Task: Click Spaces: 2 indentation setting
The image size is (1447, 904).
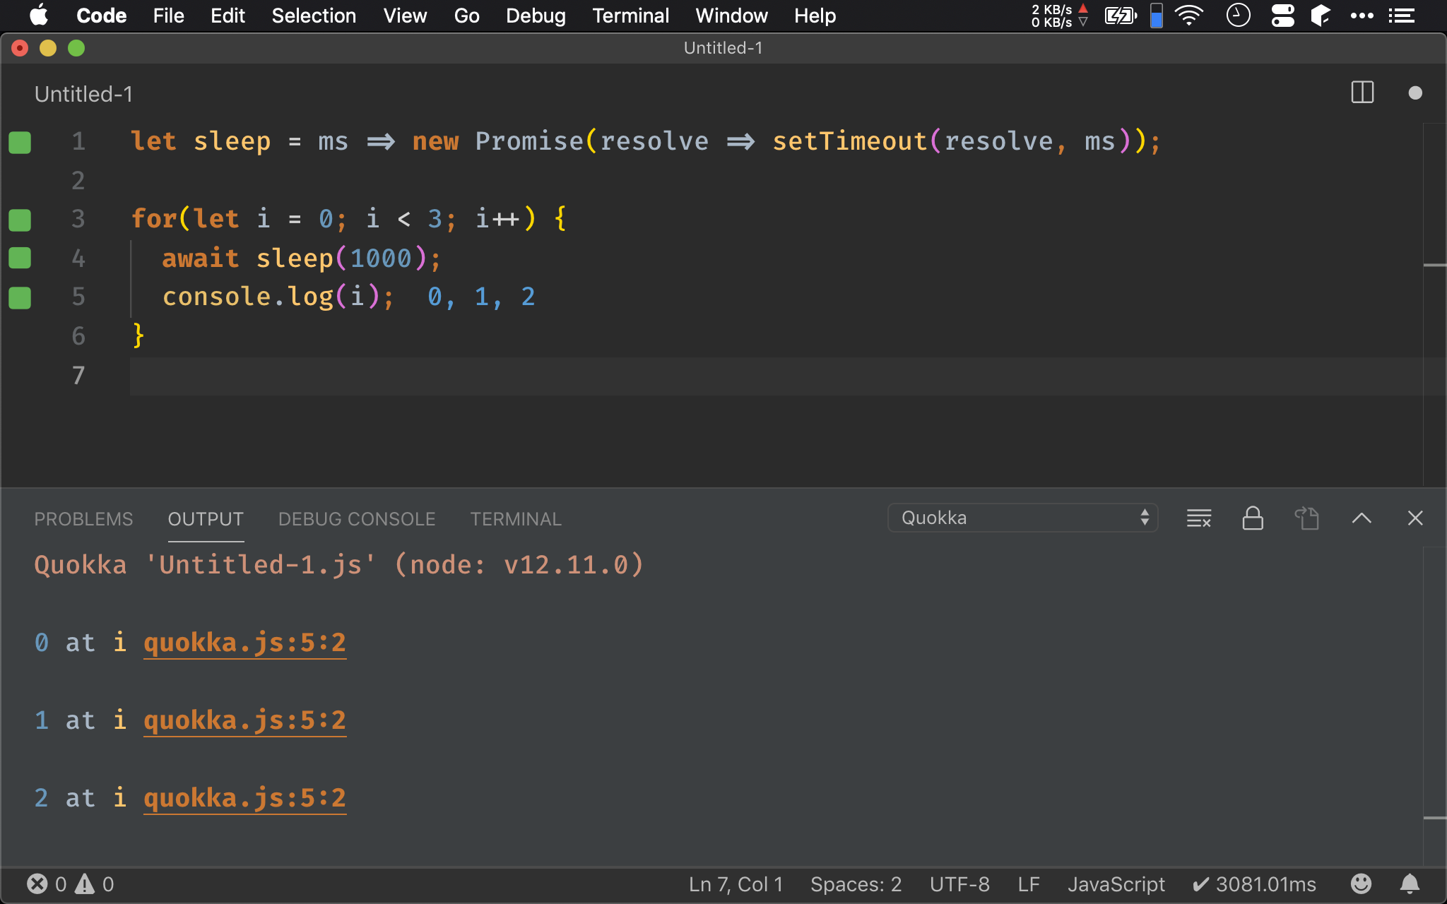Action: (856, 884)
